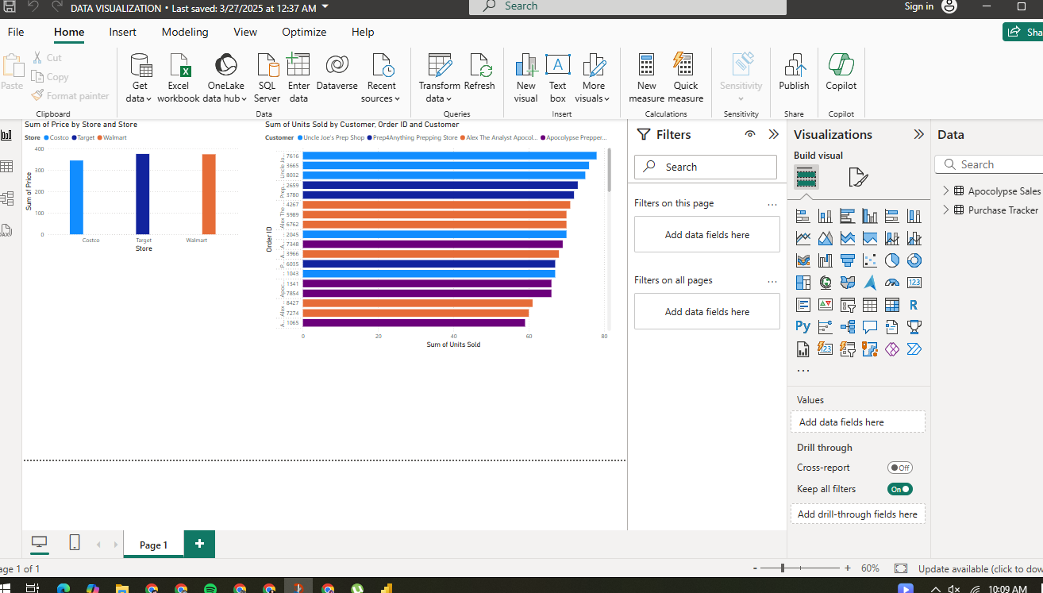Select the Clustered column chart visual
Viewport: 1043px width, 593px height.
(x=870, y=216)
